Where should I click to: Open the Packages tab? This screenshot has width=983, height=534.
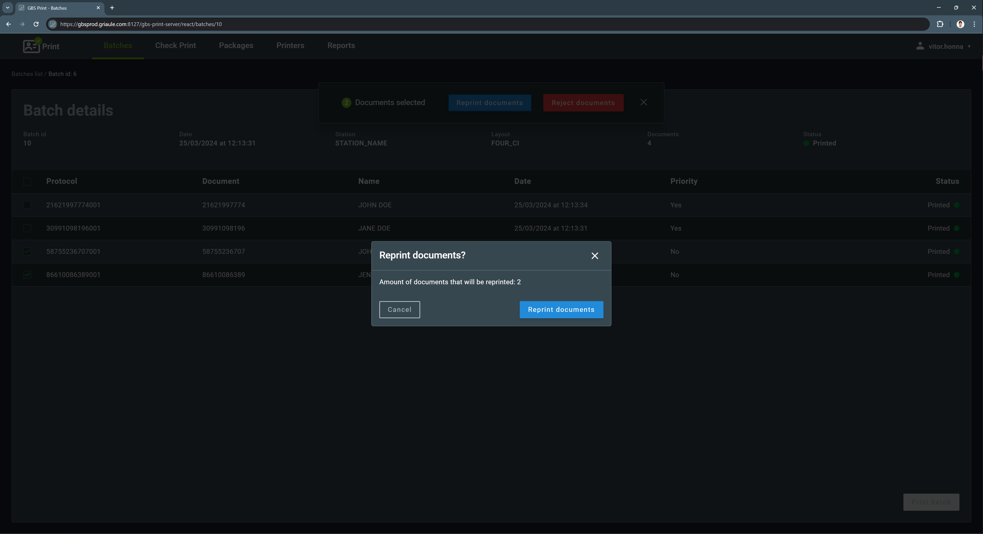pos(236,45)
